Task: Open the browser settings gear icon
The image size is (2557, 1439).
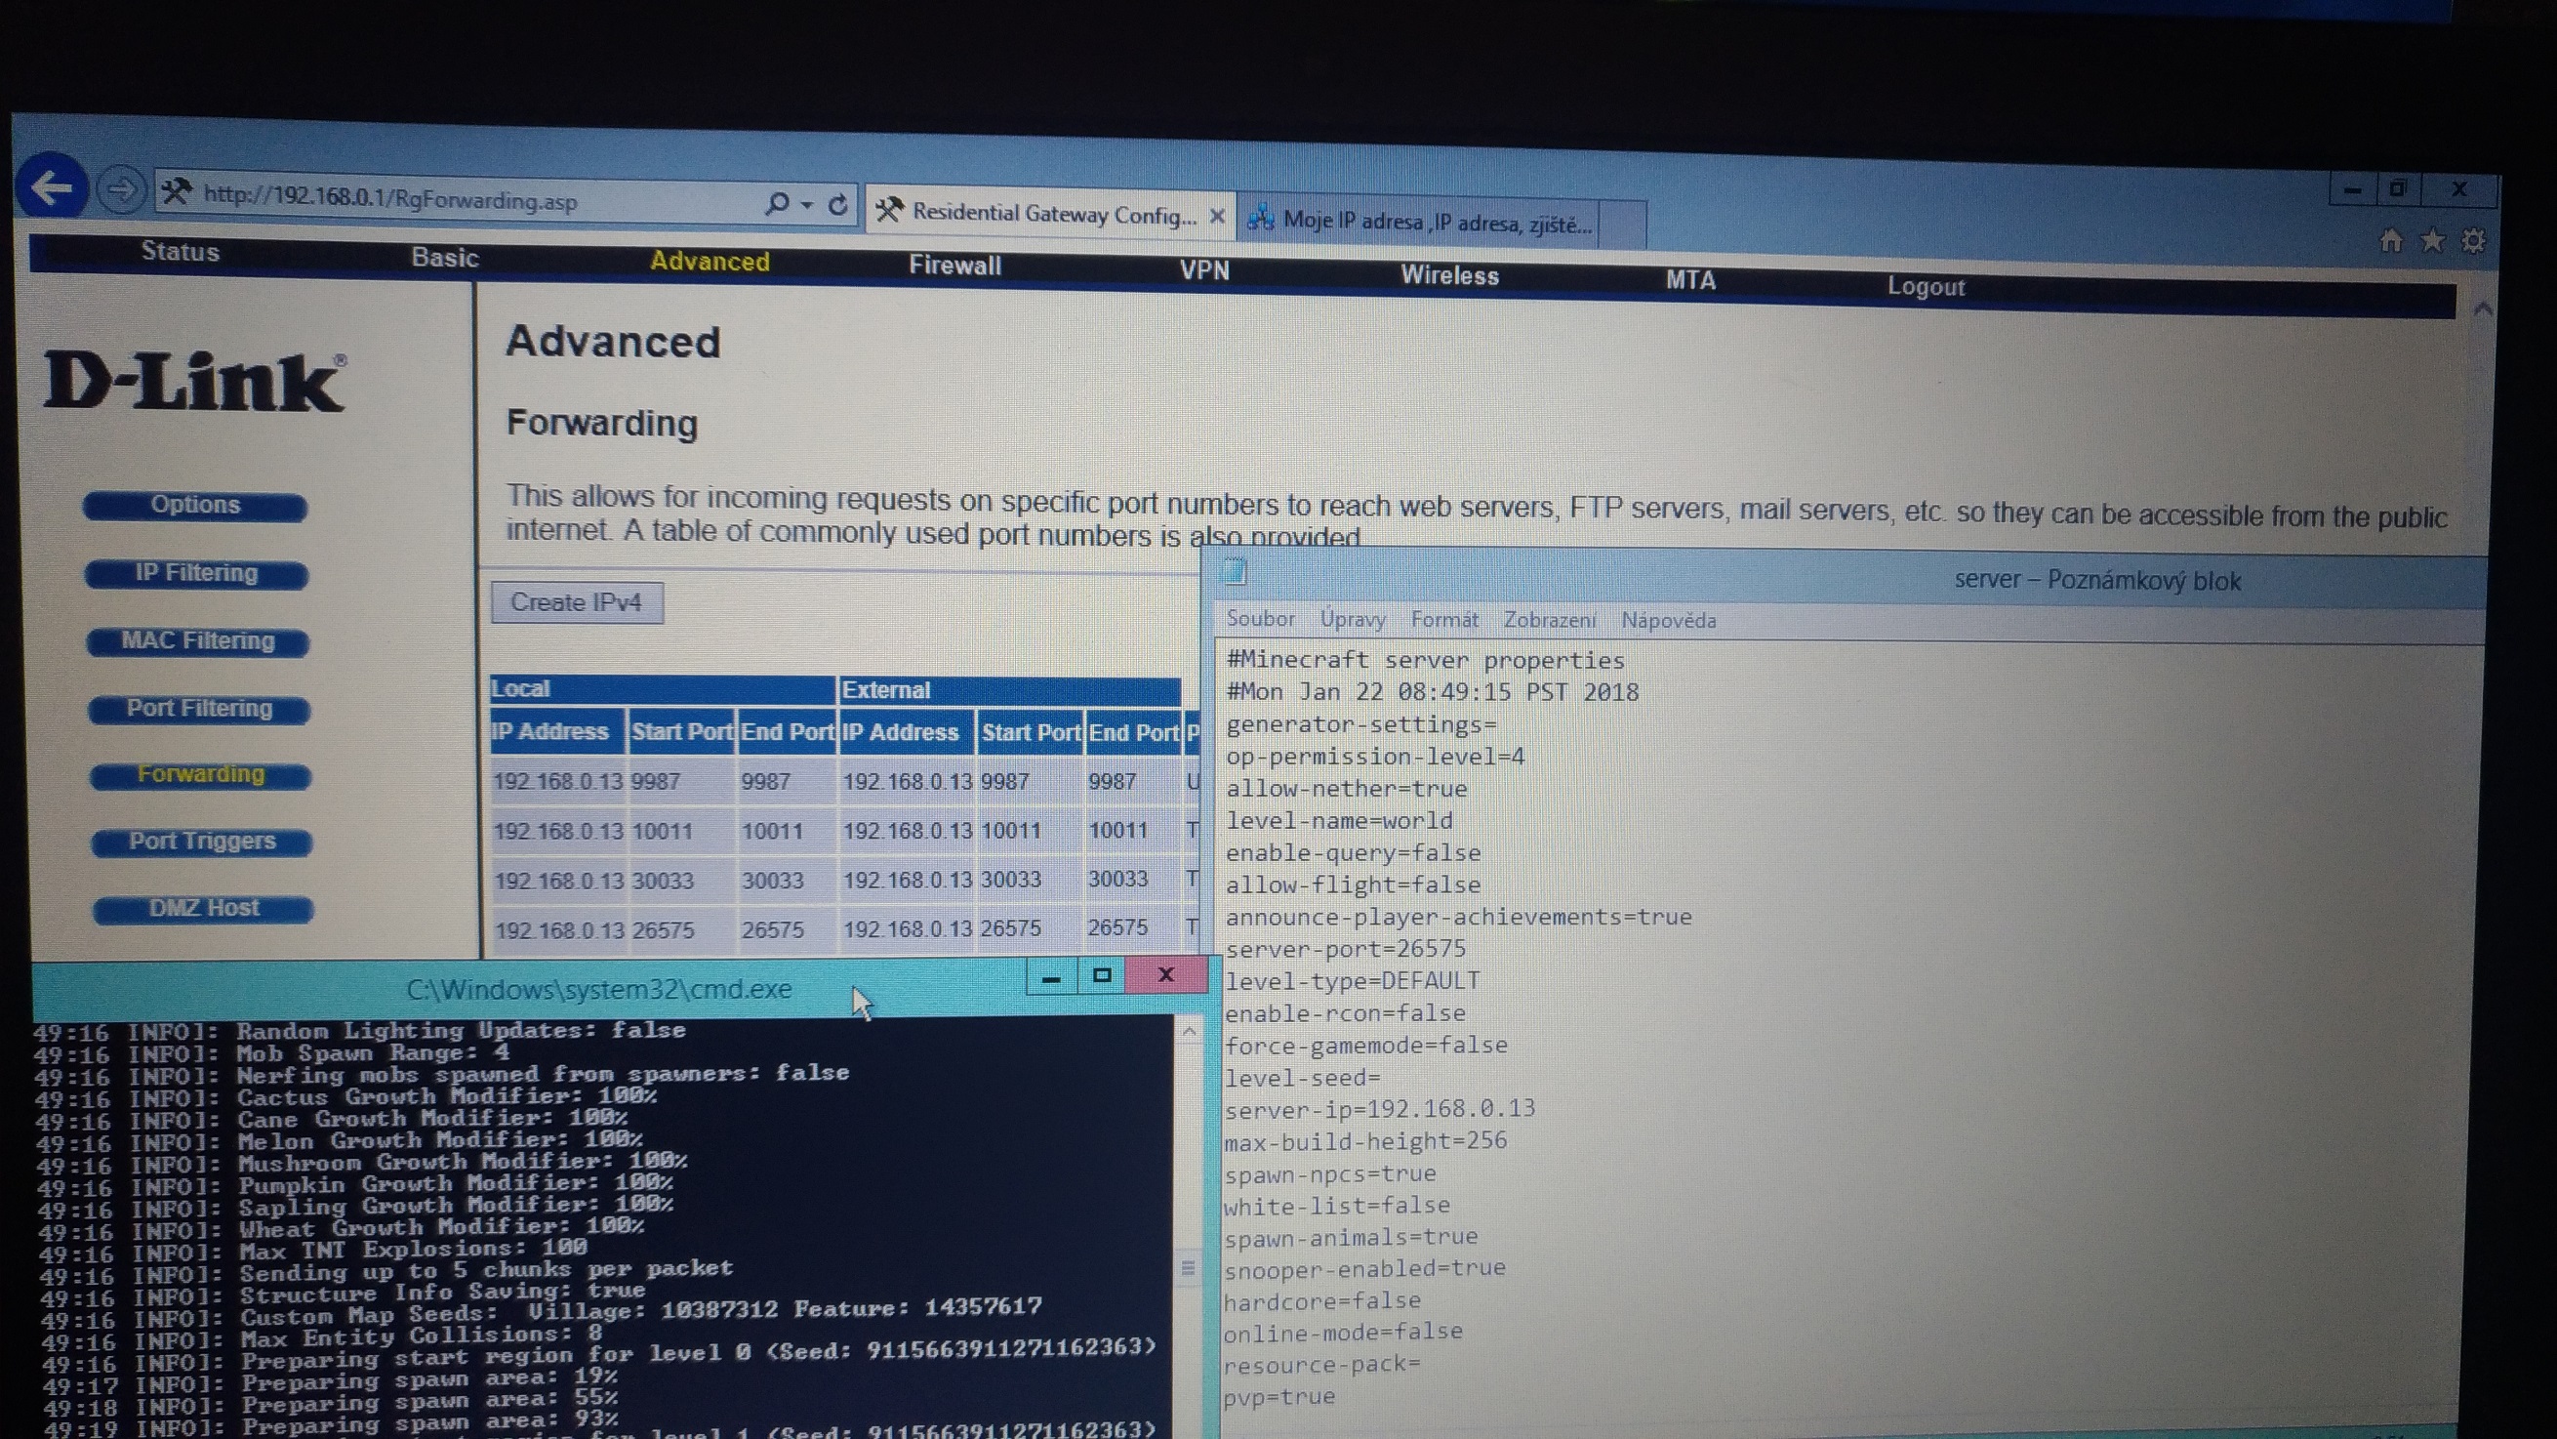Action: click(x=2473, y=241)
